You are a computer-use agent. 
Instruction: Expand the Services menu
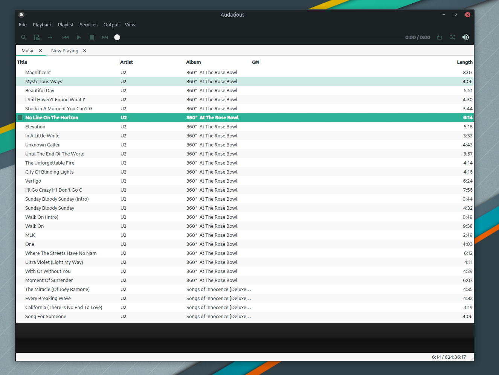89,25
